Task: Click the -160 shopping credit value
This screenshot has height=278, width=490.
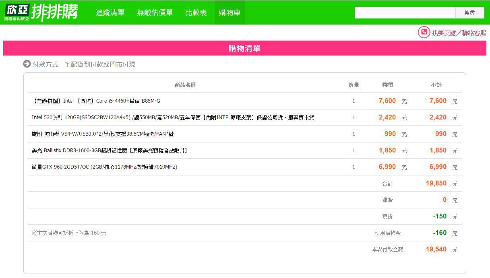Action: click(x=440, y=233)
